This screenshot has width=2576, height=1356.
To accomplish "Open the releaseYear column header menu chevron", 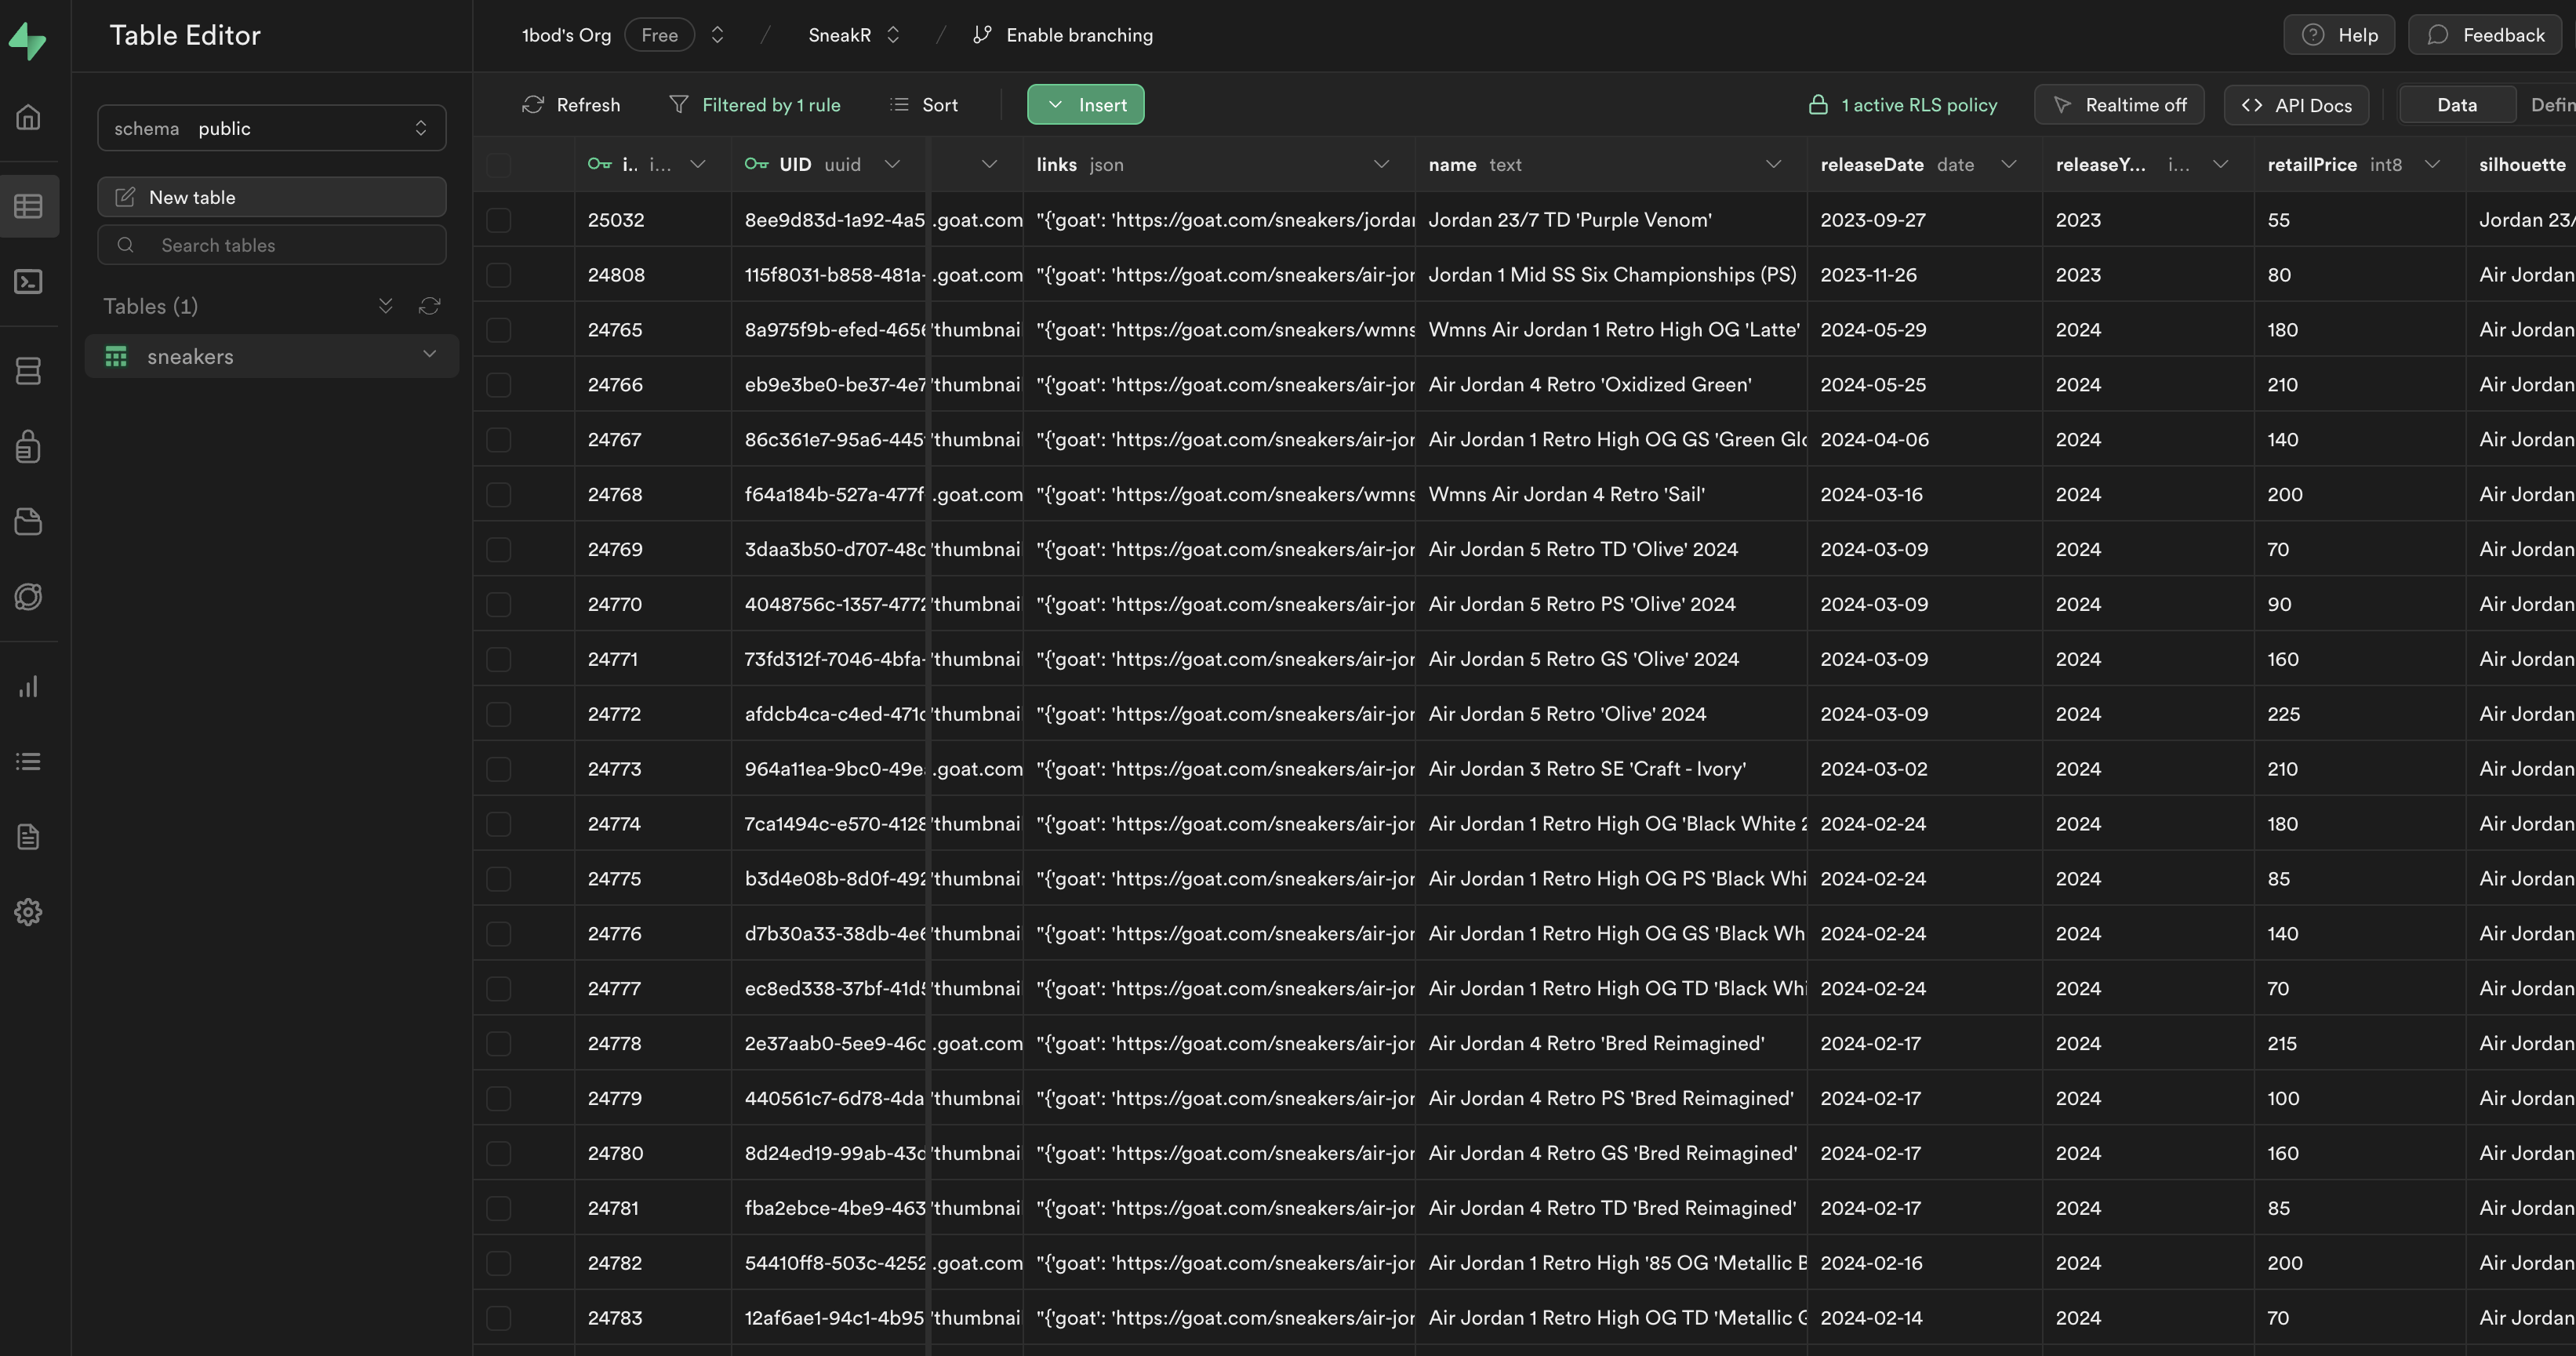I will (x=2220, y=164).
